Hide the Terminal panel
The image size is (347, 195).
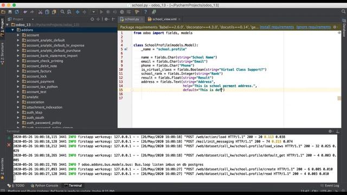[x=337, y=131]
